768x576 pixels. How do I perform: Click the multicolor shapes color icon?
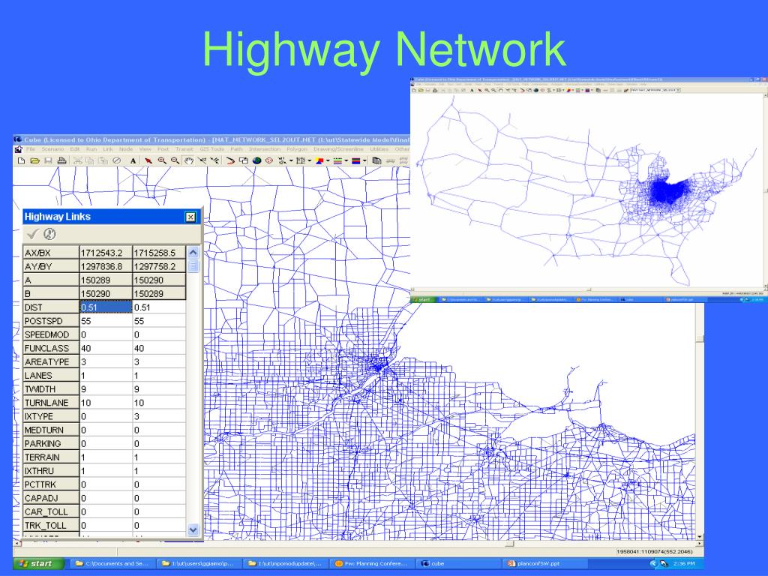(x=319, y=160)
